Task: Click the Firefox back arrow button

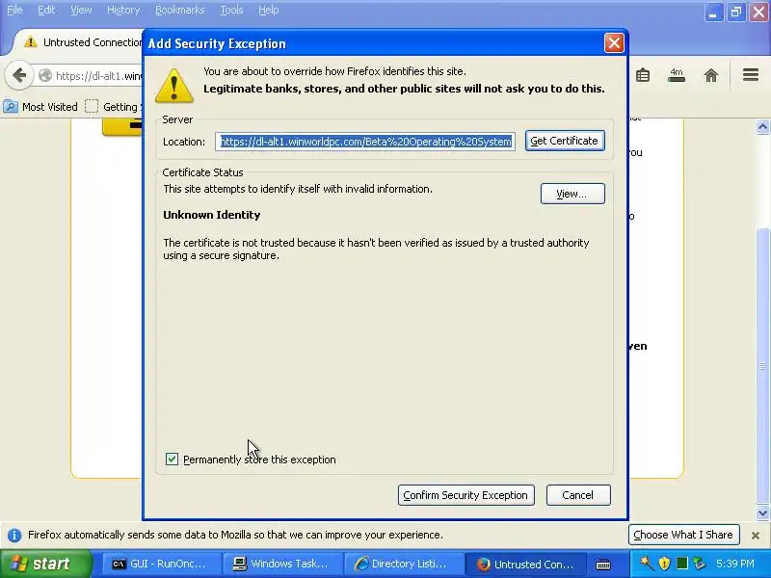Action: click(19, 75)
